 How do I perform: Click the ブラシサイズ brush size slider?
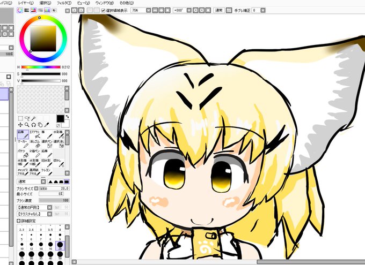pyautogui.click(x=54, y=188)
